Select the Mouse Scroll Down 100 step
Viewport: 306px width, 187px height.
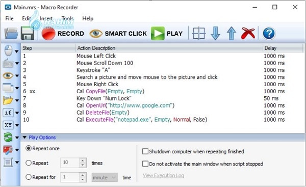105,63
